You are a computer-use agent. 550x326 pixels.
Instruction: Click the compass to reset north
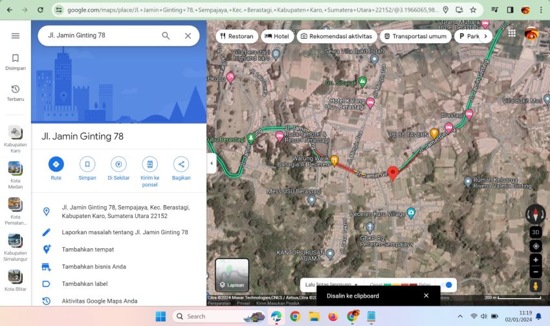[x=535, y=214]
